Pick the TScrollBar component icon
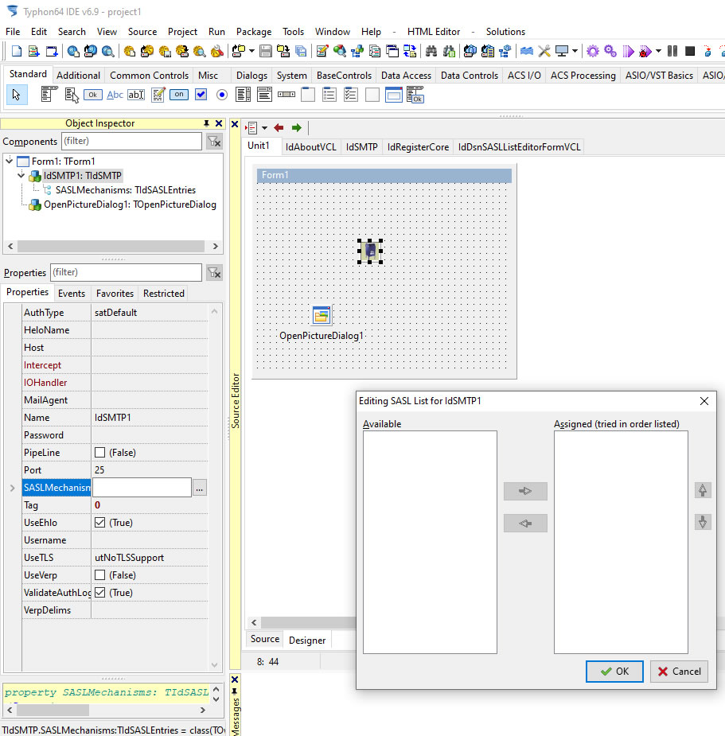This screenshot has height=736, width=725. click(x=286, y=95)
